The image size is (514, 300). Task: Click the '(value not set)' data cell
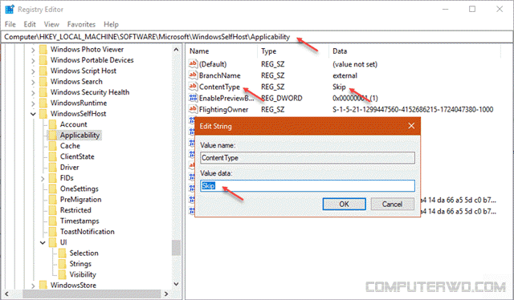pos(355,64)
